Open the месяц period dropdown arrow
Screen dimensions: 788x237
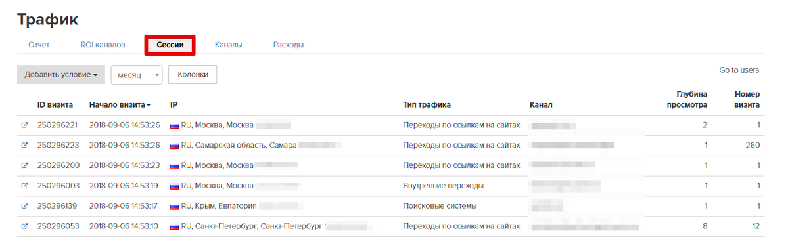(157, 75)
